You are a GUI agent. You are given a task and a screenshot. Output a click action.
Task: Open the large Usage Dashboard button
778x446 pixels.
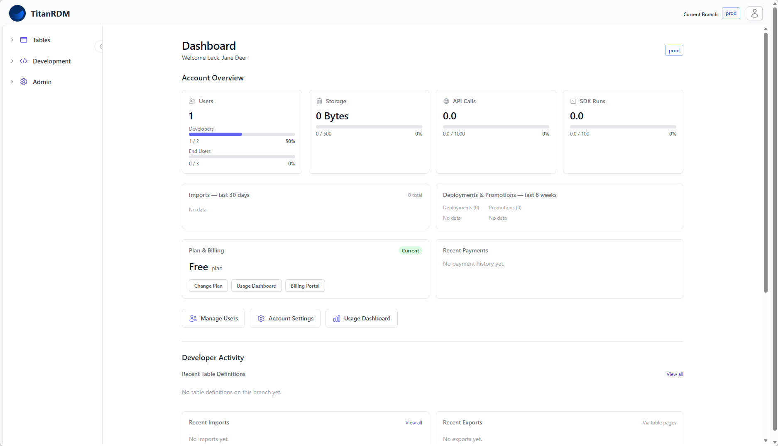(x=362, y=318)
